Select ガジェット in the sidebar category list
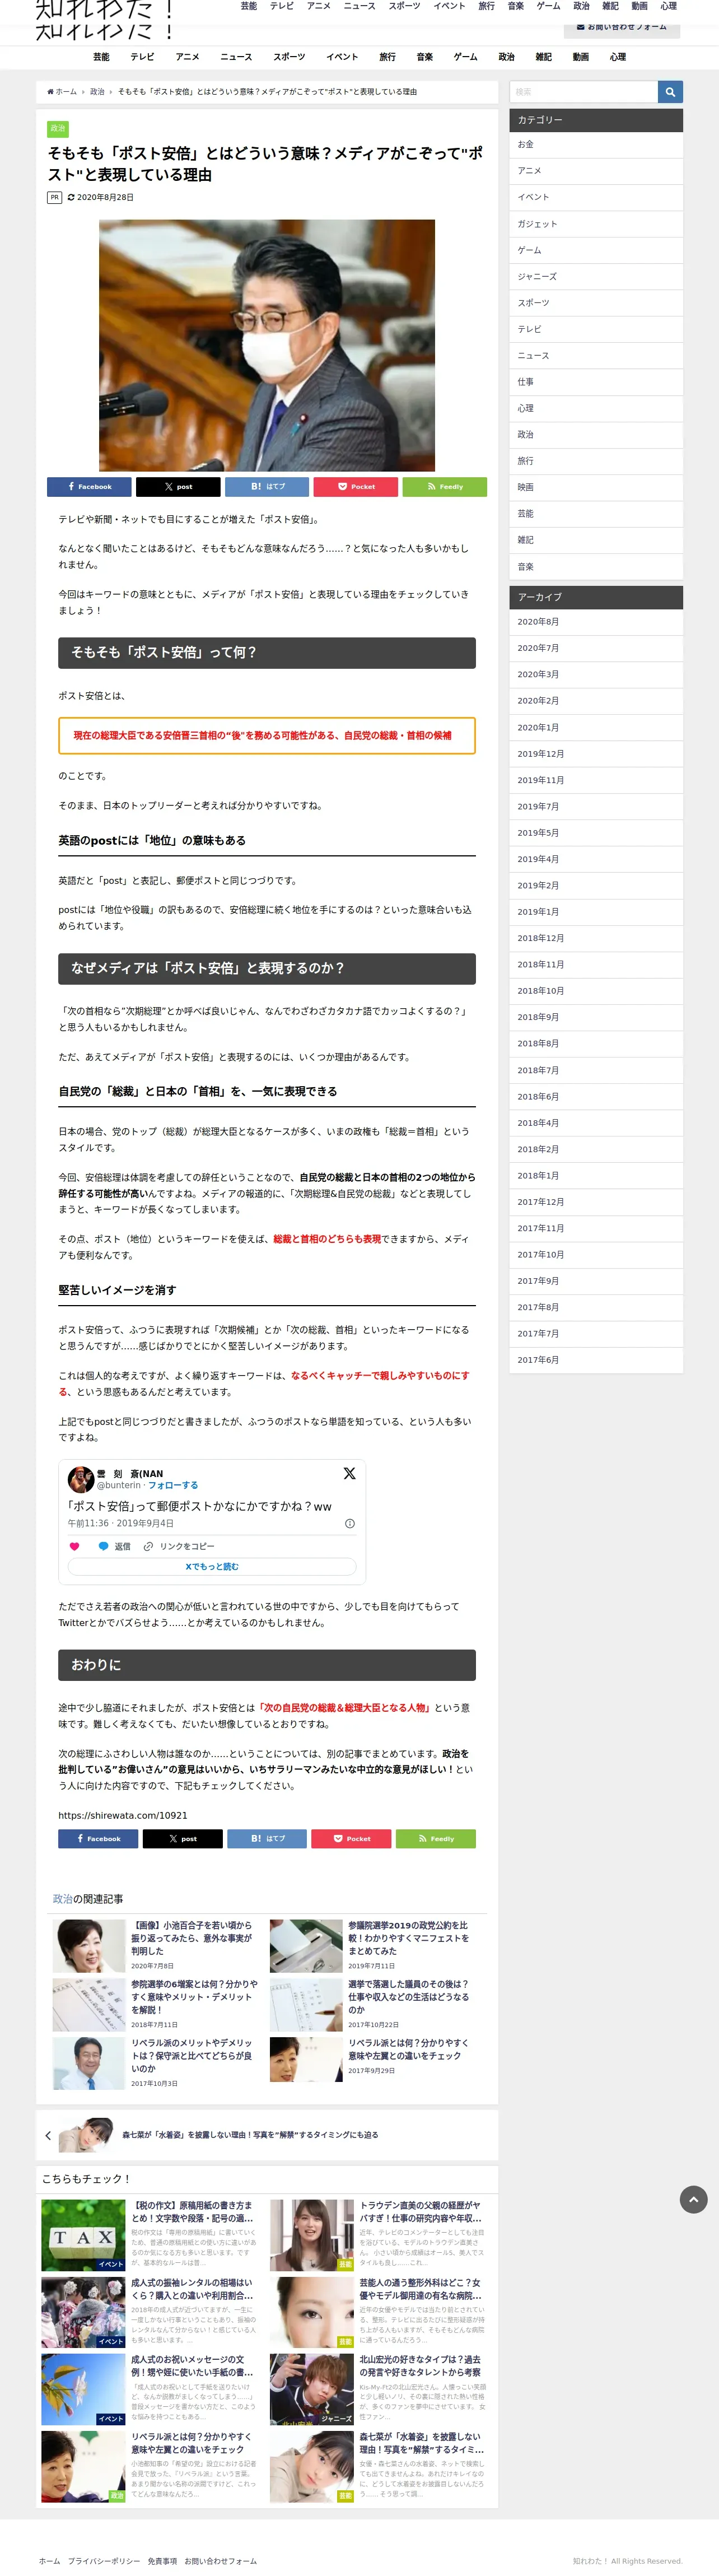 (x=596, y=224)
